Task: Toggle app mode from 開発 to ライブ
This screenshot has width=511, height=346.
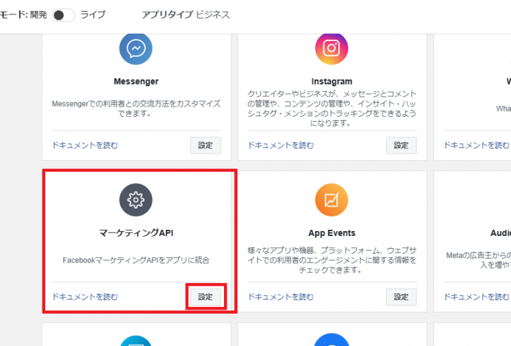Action: pyautogui.click(x=64, y=15)
